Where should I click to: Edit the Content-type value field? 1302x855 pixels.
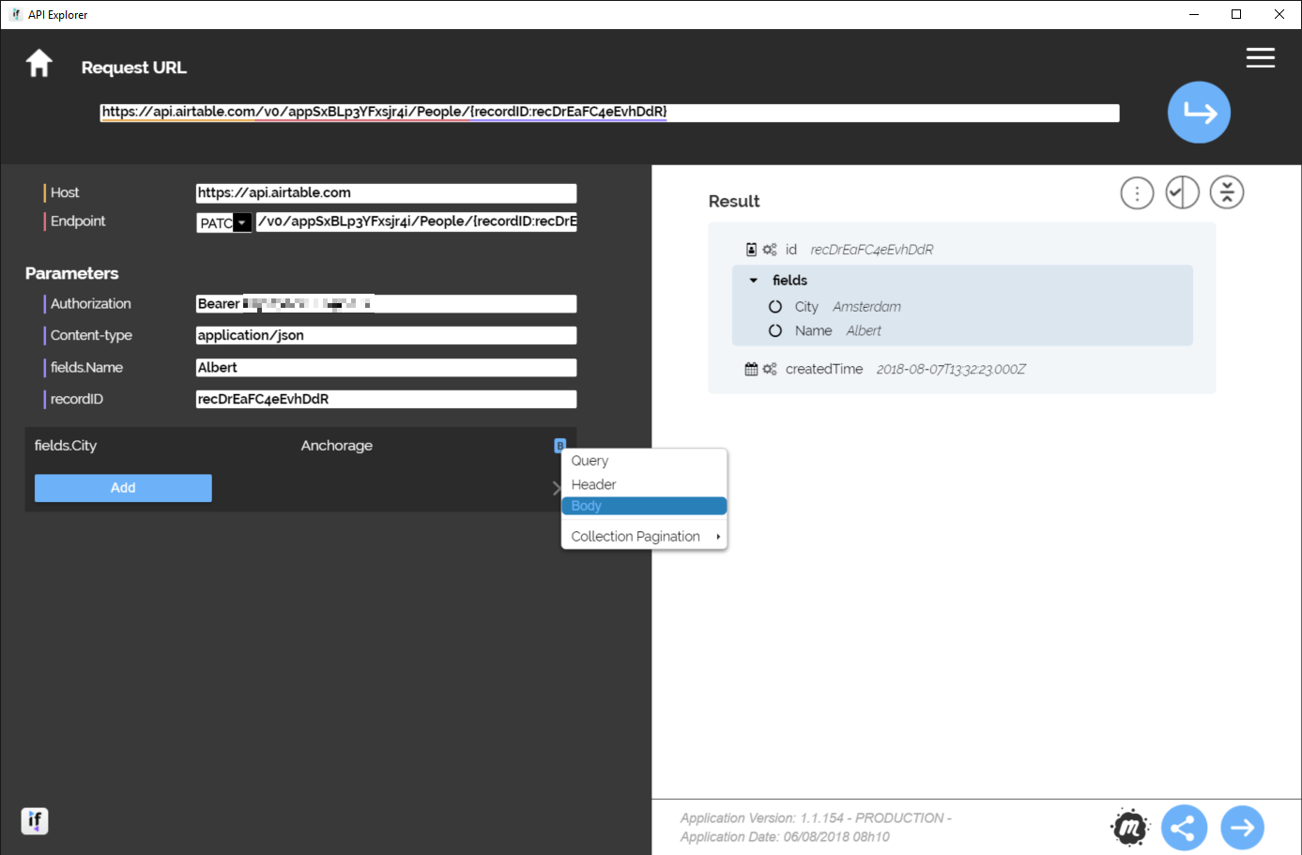(386, 336)
